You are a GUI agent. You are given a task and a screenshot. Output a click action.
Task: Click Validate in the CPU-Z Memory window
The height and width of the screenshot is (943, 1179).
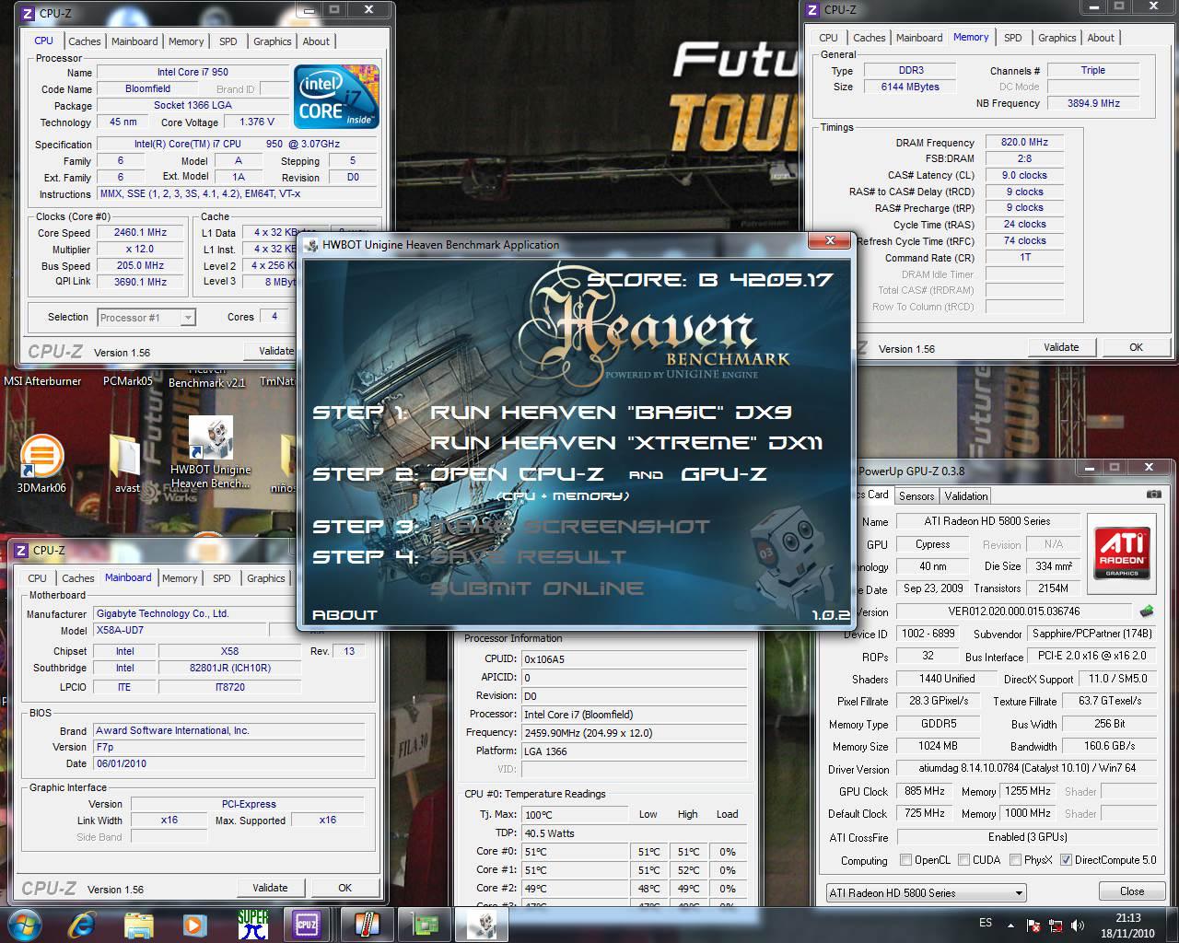[1061, 347]
